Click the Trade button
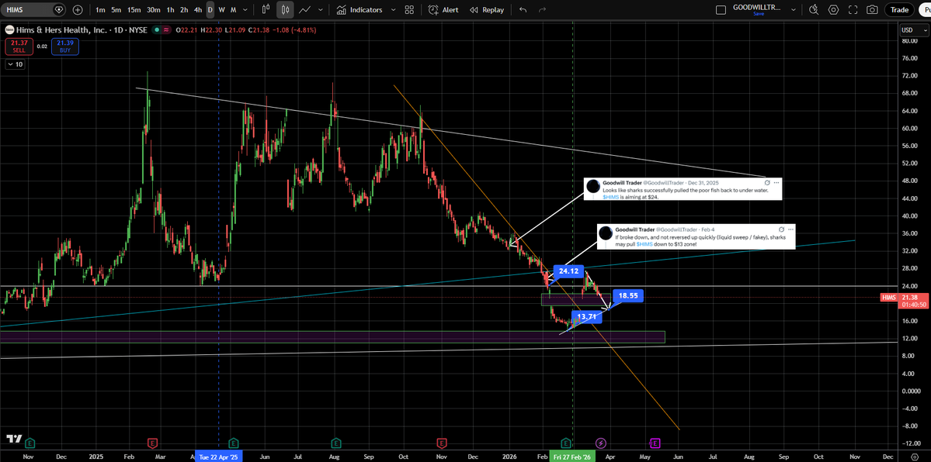The width and height of the screenshot is (931, 462). click(x=899, y=10)
